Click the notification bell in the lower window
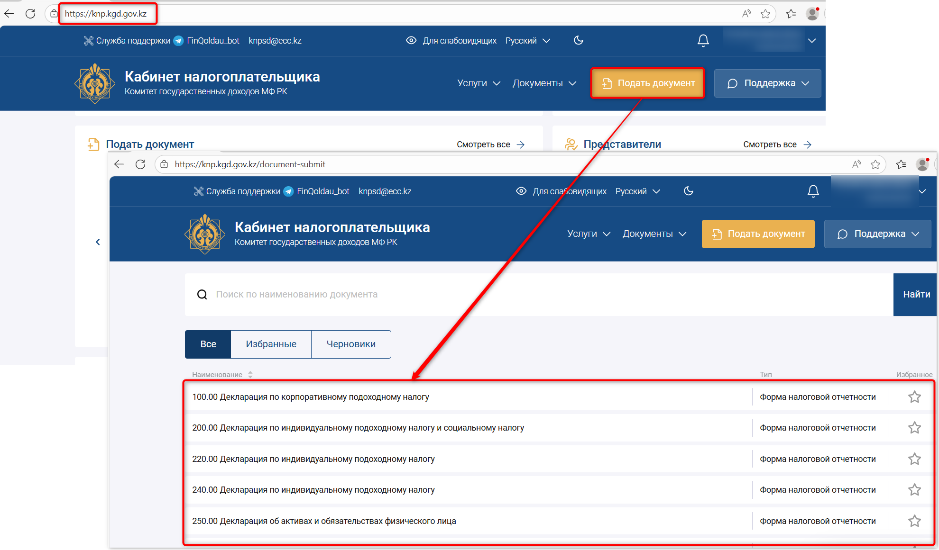 pyautogui.click(x=813, y=191)
